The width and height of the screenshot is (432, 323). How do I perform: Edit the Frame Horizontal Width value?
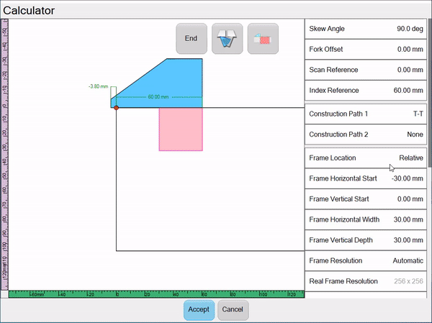(x=366, y=219)
